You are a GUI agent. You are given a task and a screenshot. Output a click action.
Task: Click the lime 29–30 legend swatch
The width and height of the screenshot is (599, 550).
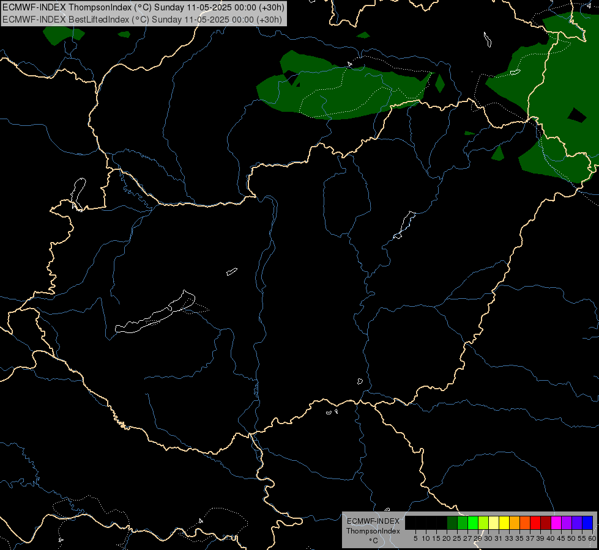coord(483,522)
